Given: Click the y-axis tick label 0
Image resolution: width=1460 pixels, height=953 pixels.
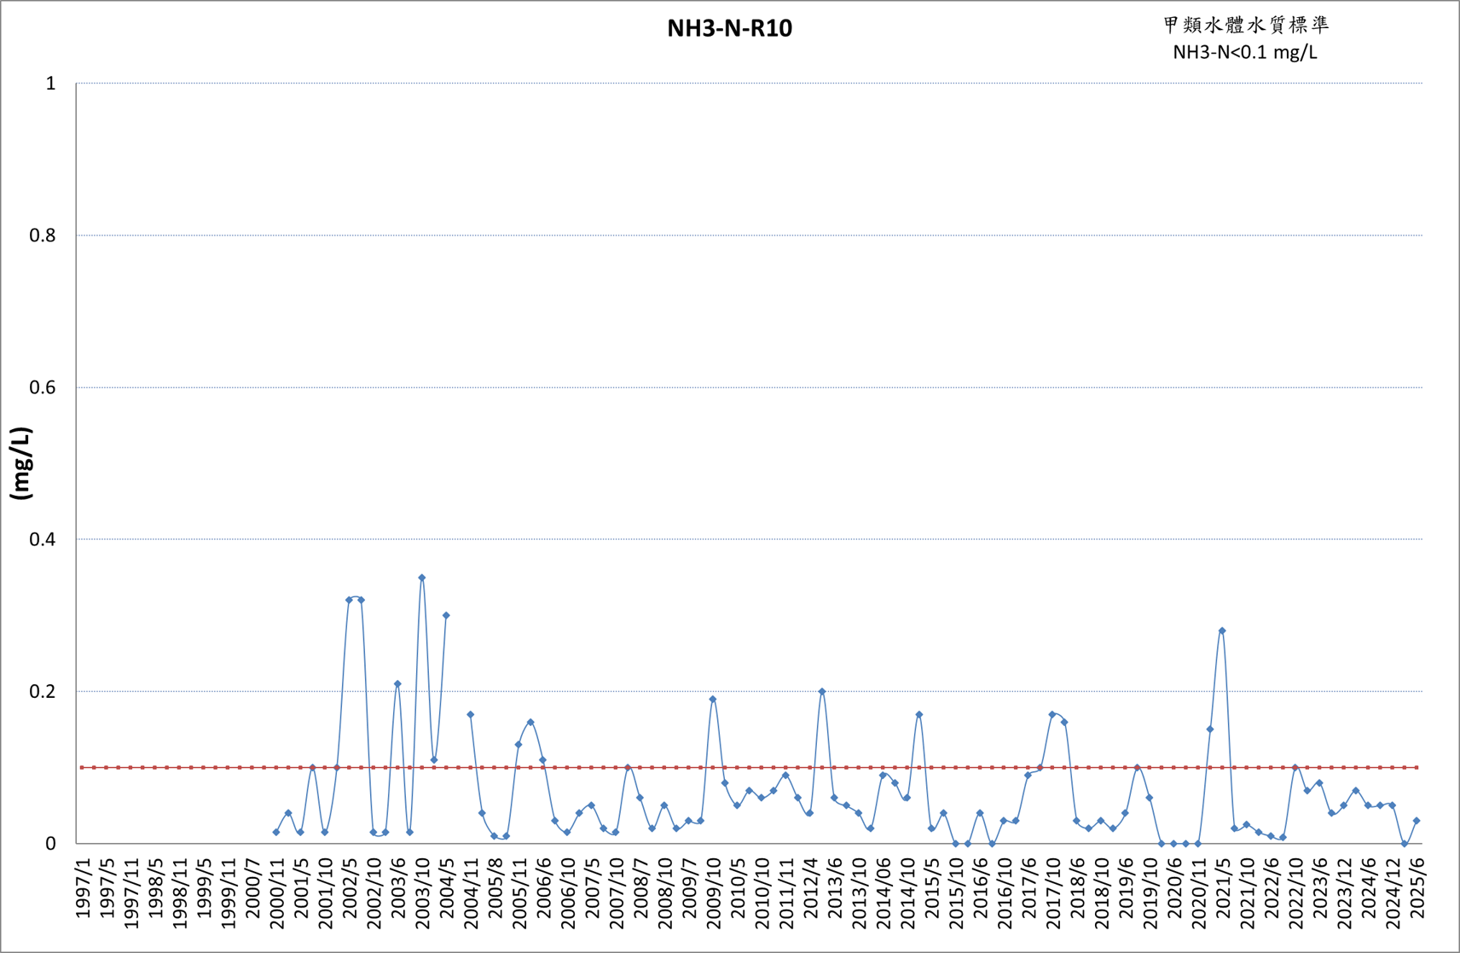Looking at the screenshot, I should coord(51,843).
